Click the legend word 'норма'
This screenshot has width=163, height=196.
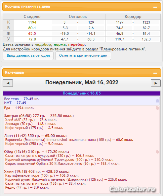(x=60, y=45)
